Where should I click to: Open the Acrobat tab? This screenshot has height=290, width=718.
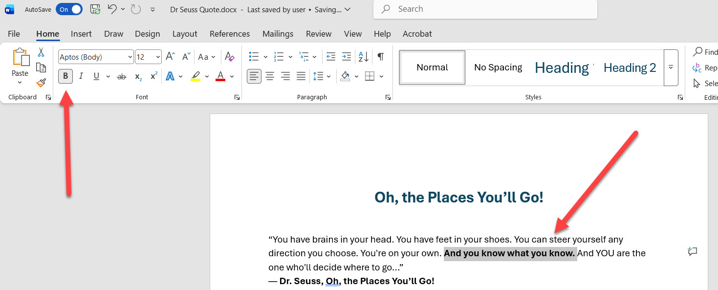(x=417, y=34)
